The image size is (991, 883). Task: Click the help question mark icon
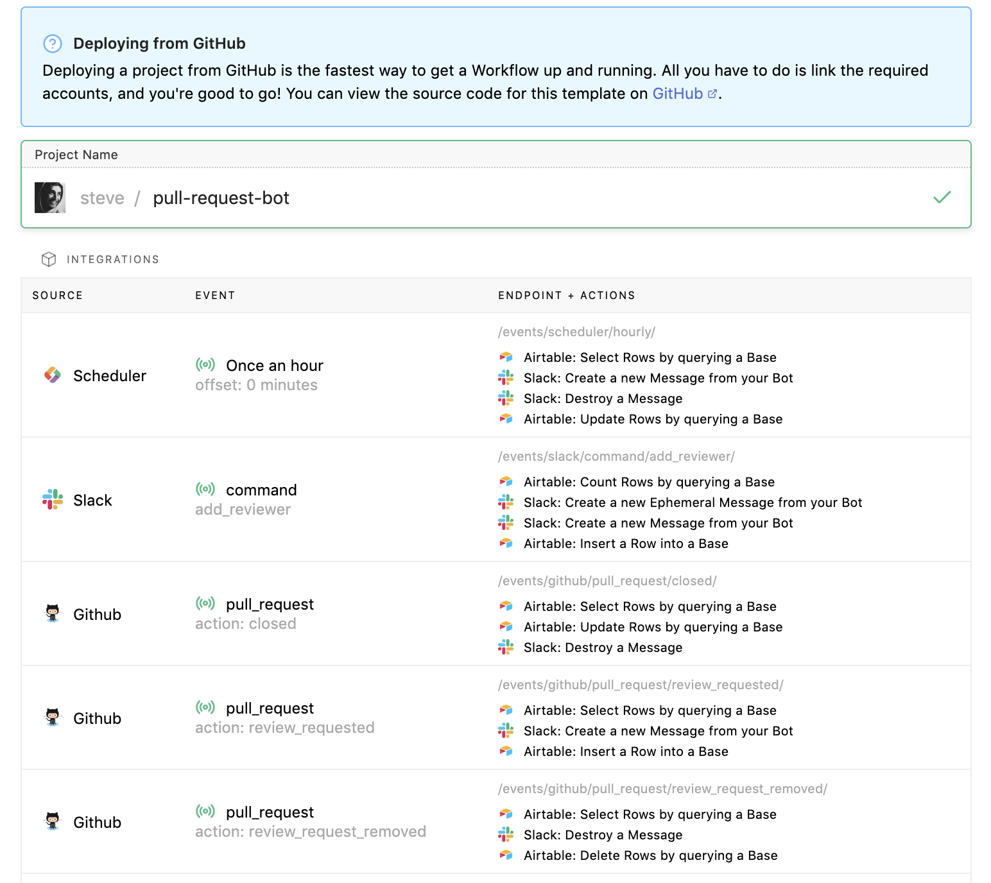click(x=52, y=44)
